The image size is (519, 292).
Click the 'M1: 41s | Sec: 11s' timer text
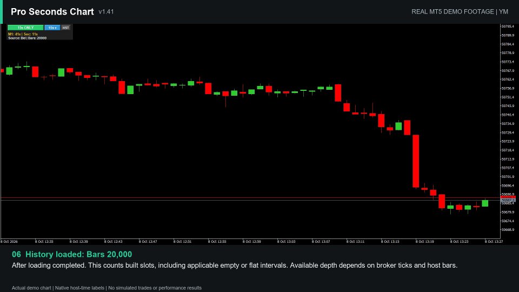pyautogui.click(x=23, y=34)
